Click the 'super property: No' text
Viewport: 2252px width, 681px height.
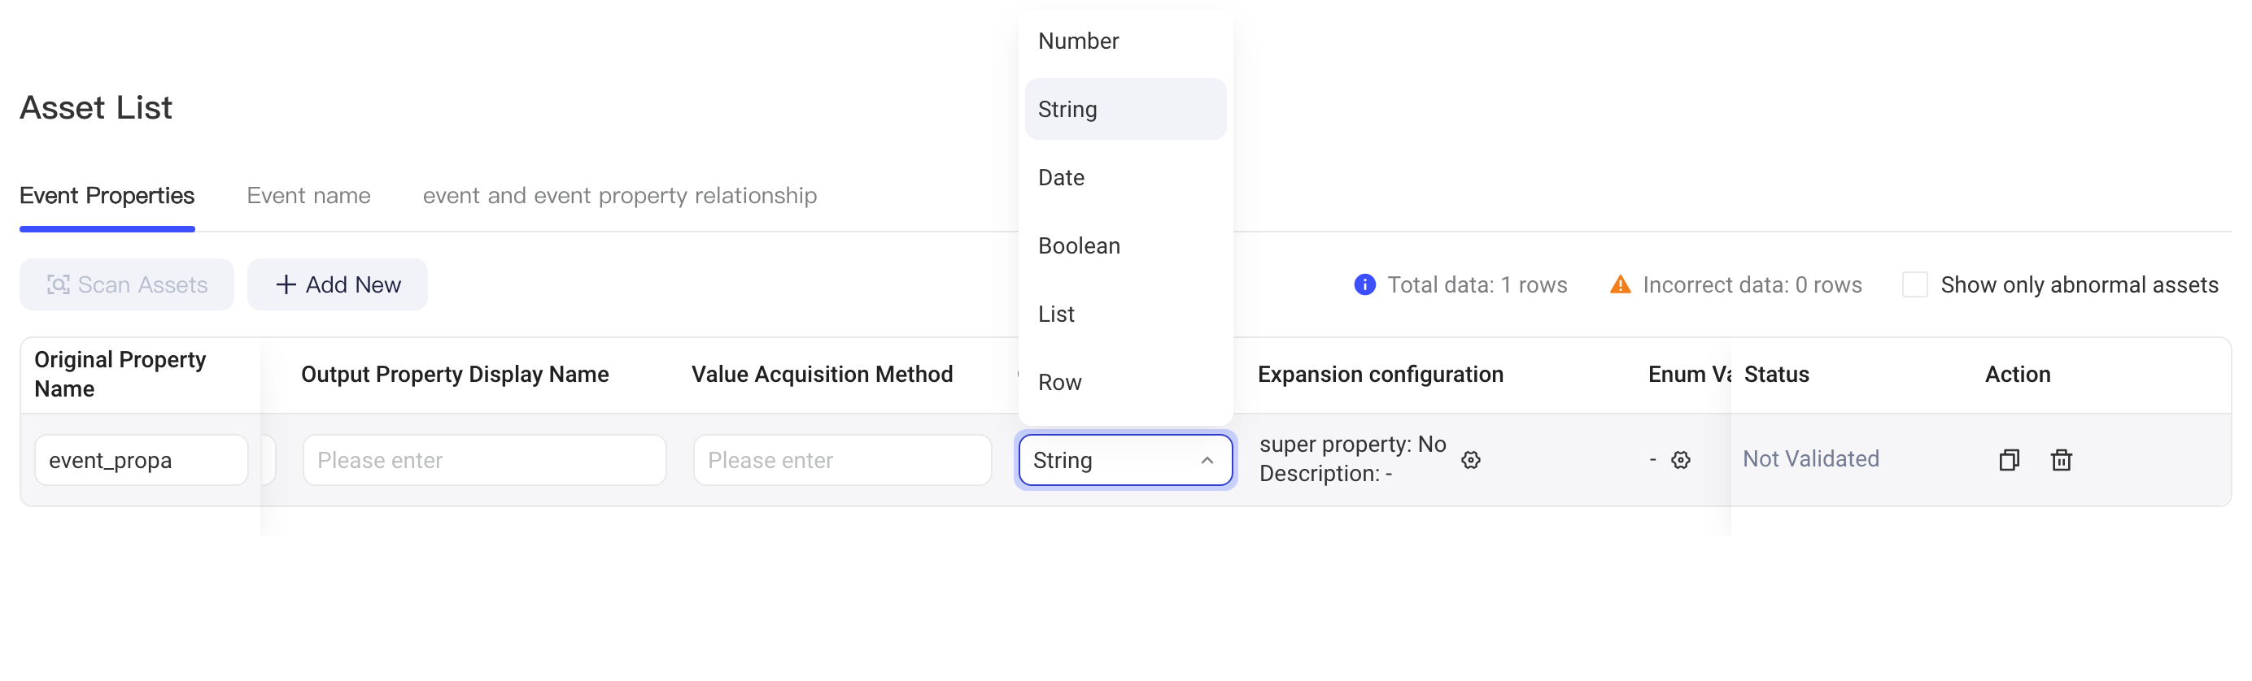tap(1352, 445)
